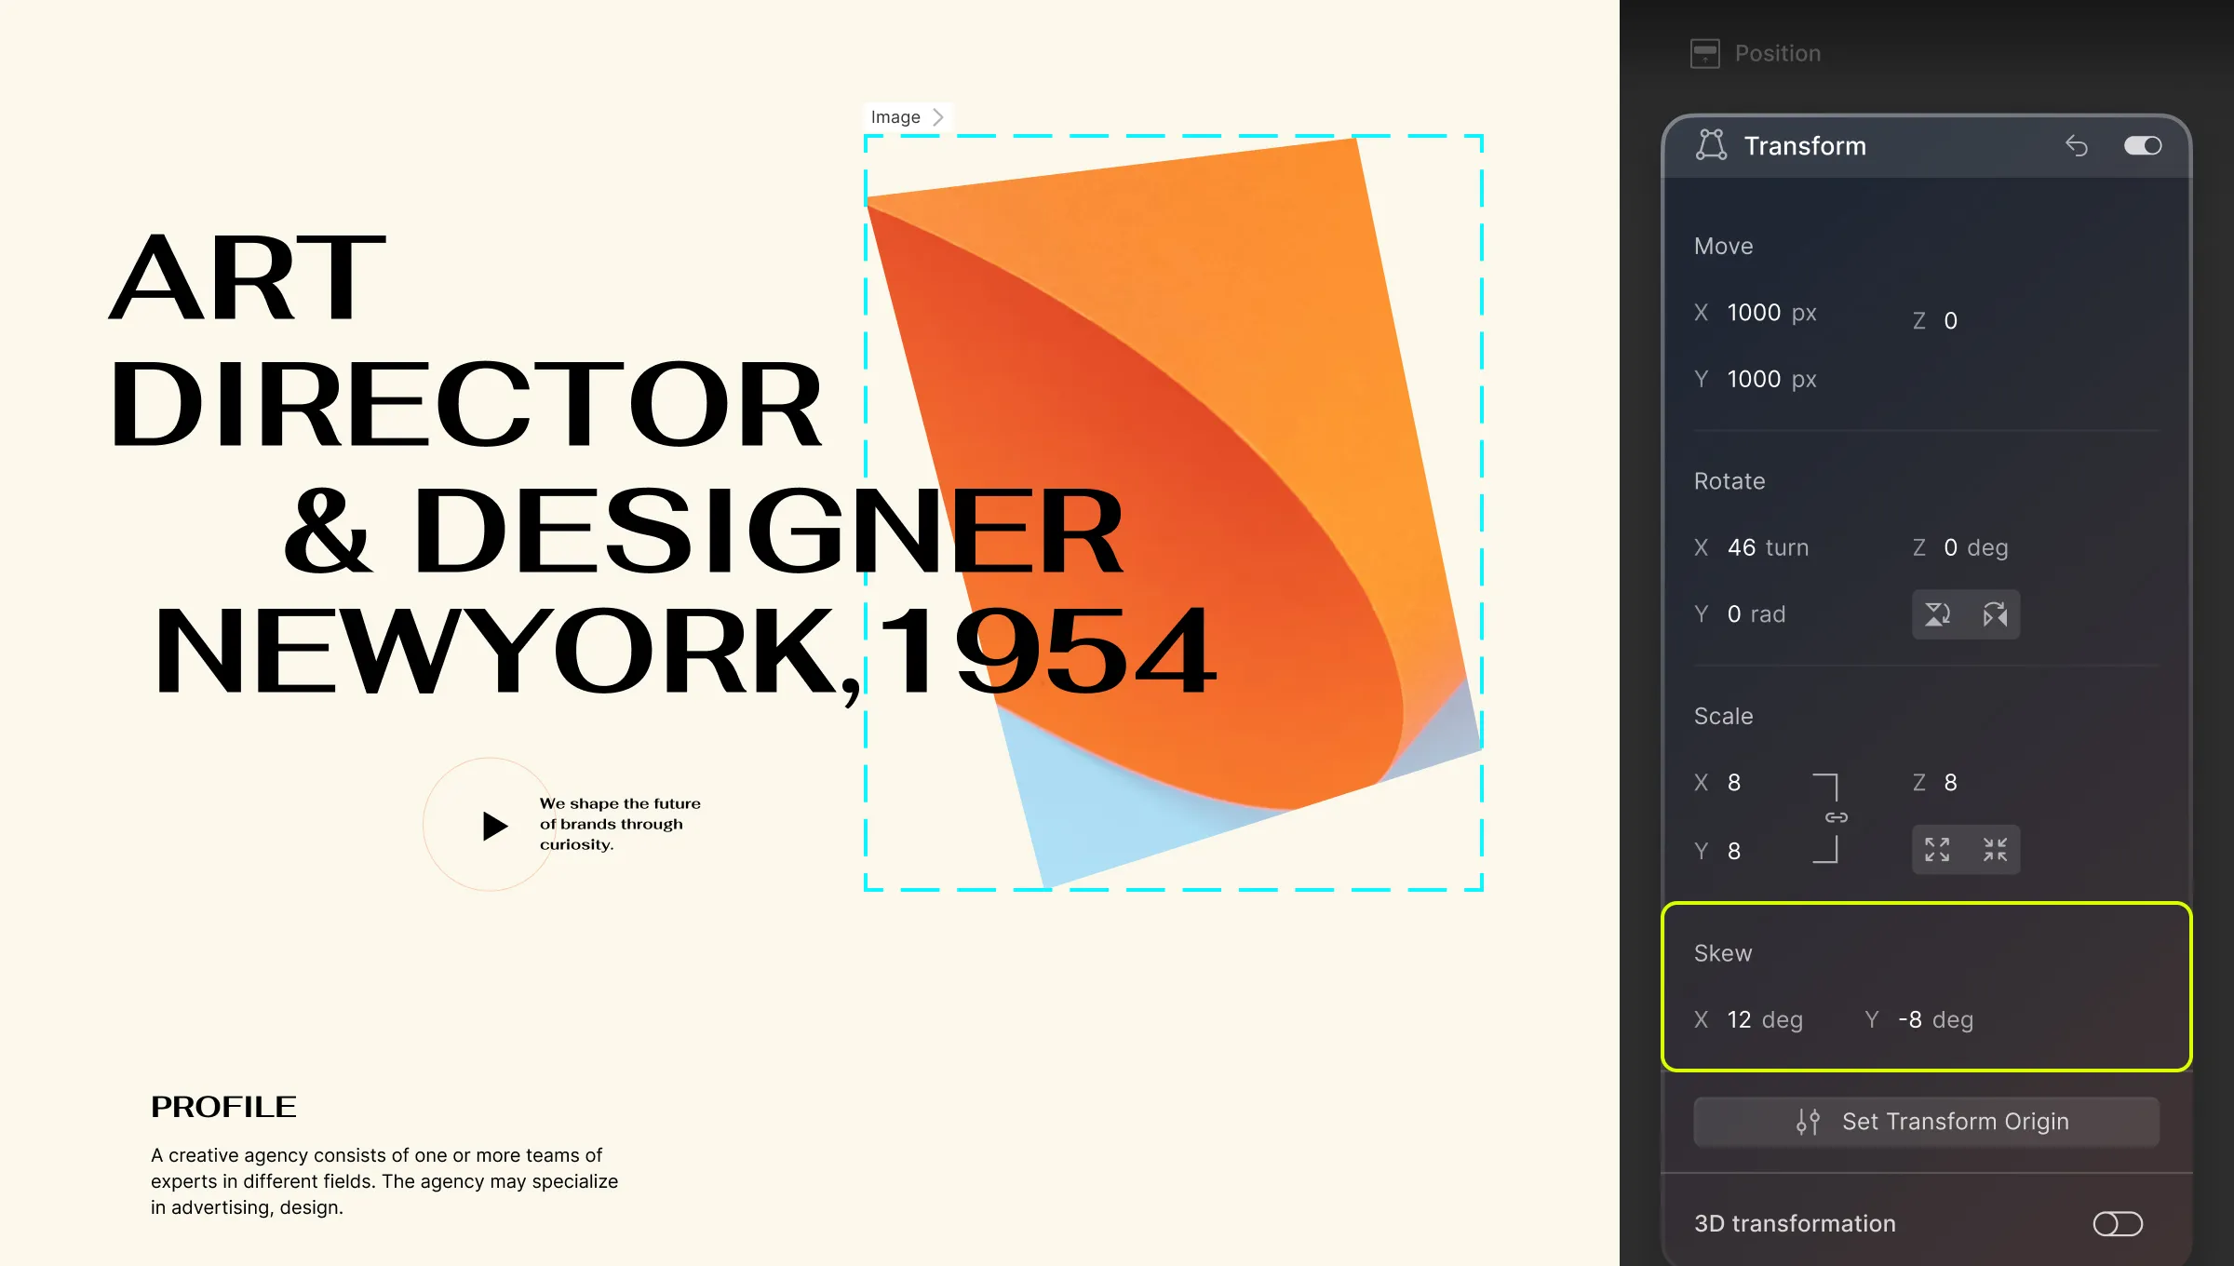
Task: Click the Position header text
Action: [x=1778, y=53]
